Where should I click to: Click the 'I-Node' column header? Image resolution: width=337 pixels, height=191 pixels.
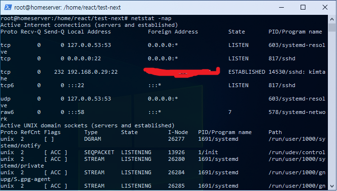click(178, 132)
